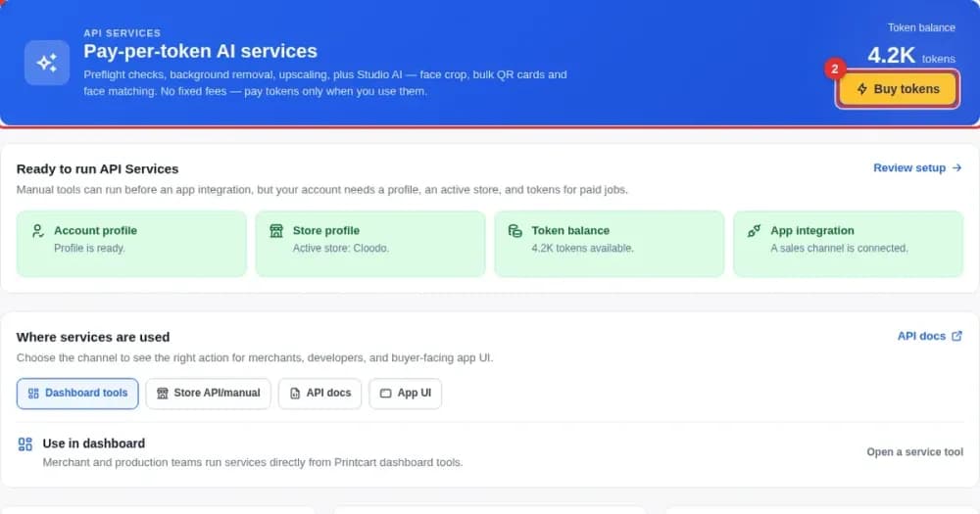The width and height of the screenshot is (980, 514).
Task: Switch to the App UI tab
Action: (x=405, y=394)
